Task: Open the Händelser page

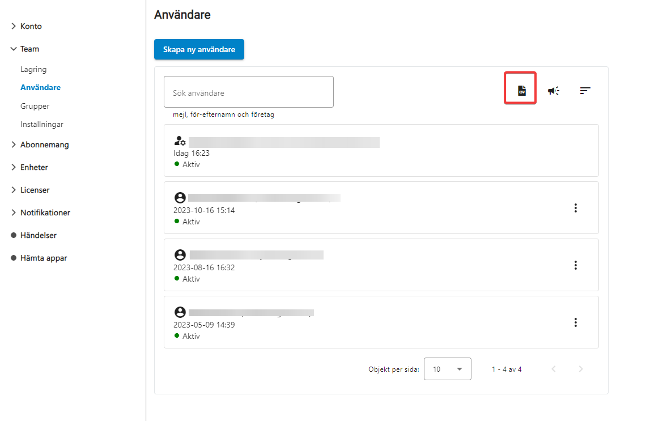Action: click(x=38, y=235)
